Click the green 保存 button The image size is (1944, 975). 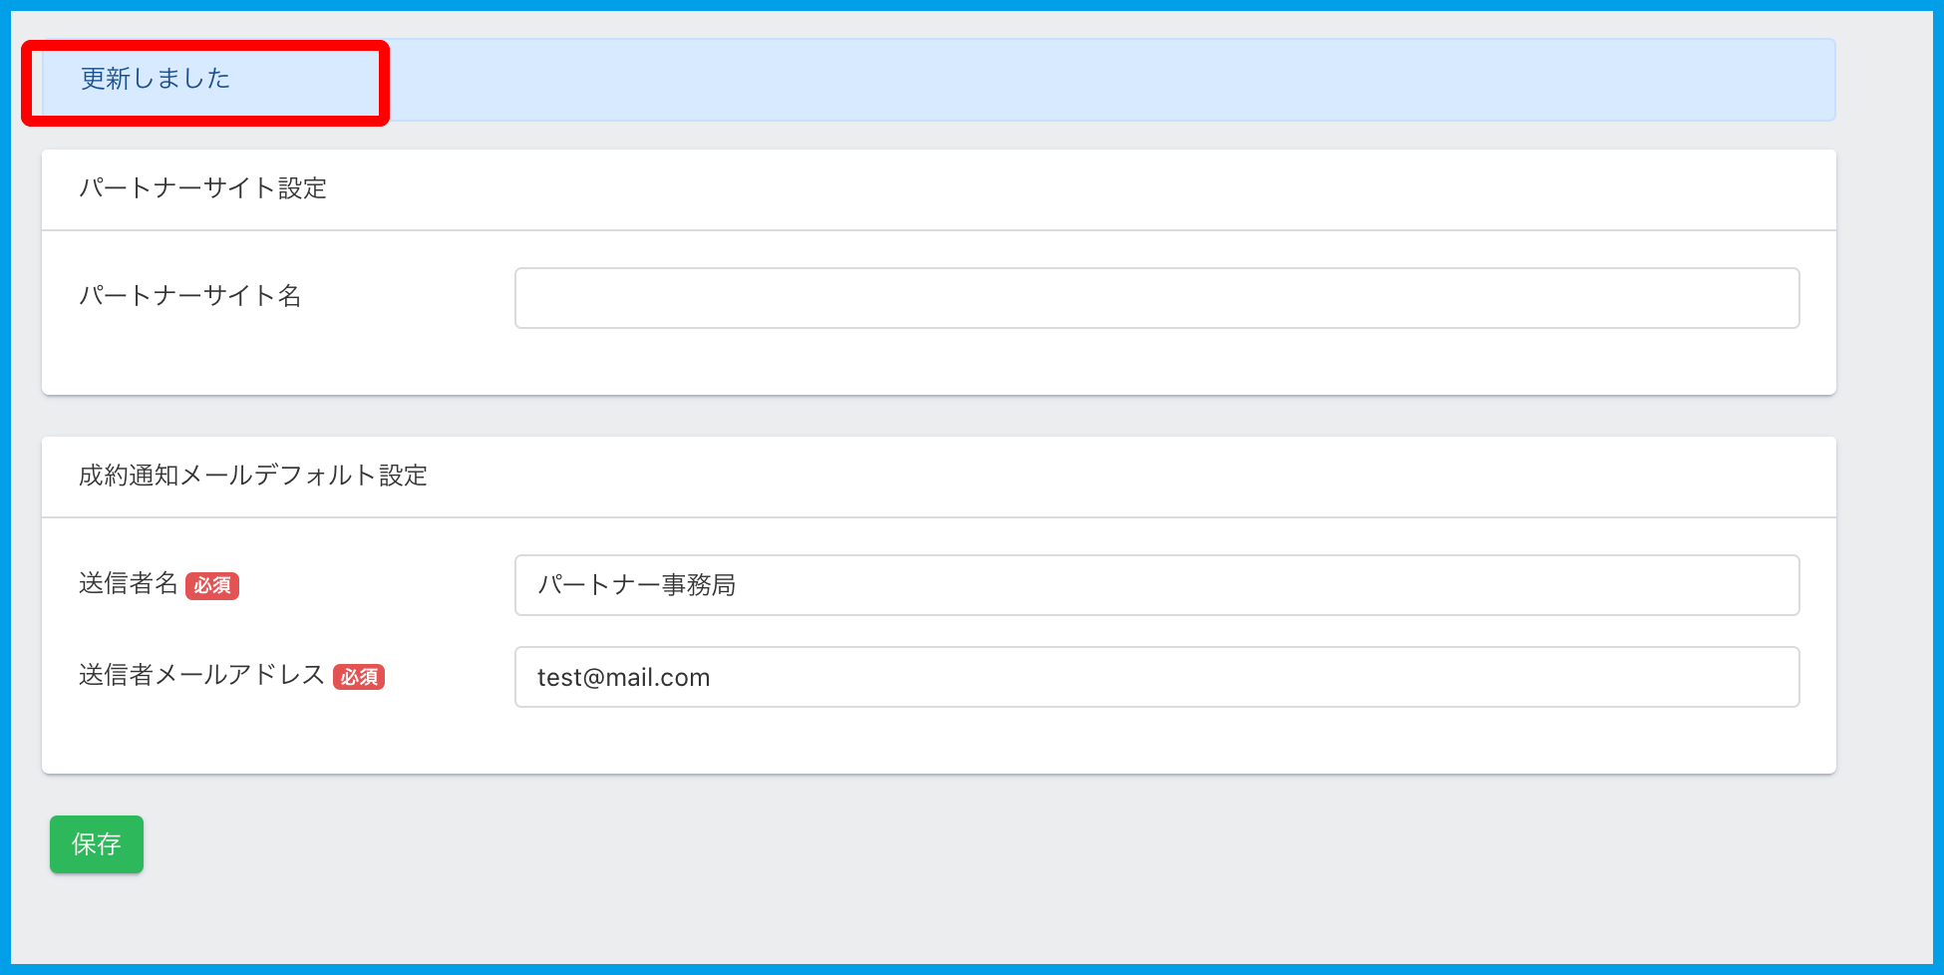[x=97, y=844]
